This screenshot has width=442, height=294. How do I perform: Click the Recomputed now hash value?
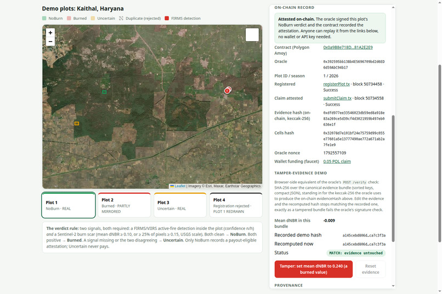(x=364, y=244)
